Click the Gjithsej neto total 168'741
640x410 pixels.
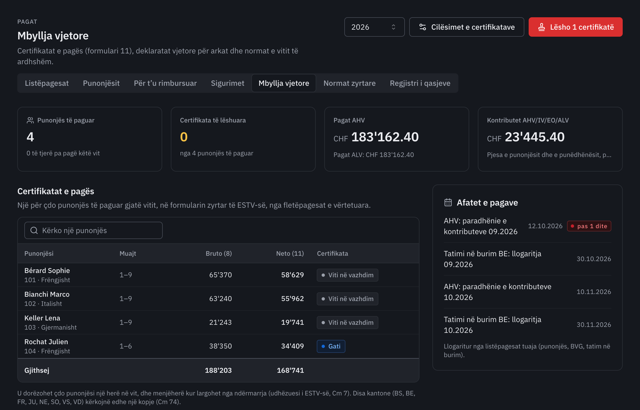click(290, 370)
